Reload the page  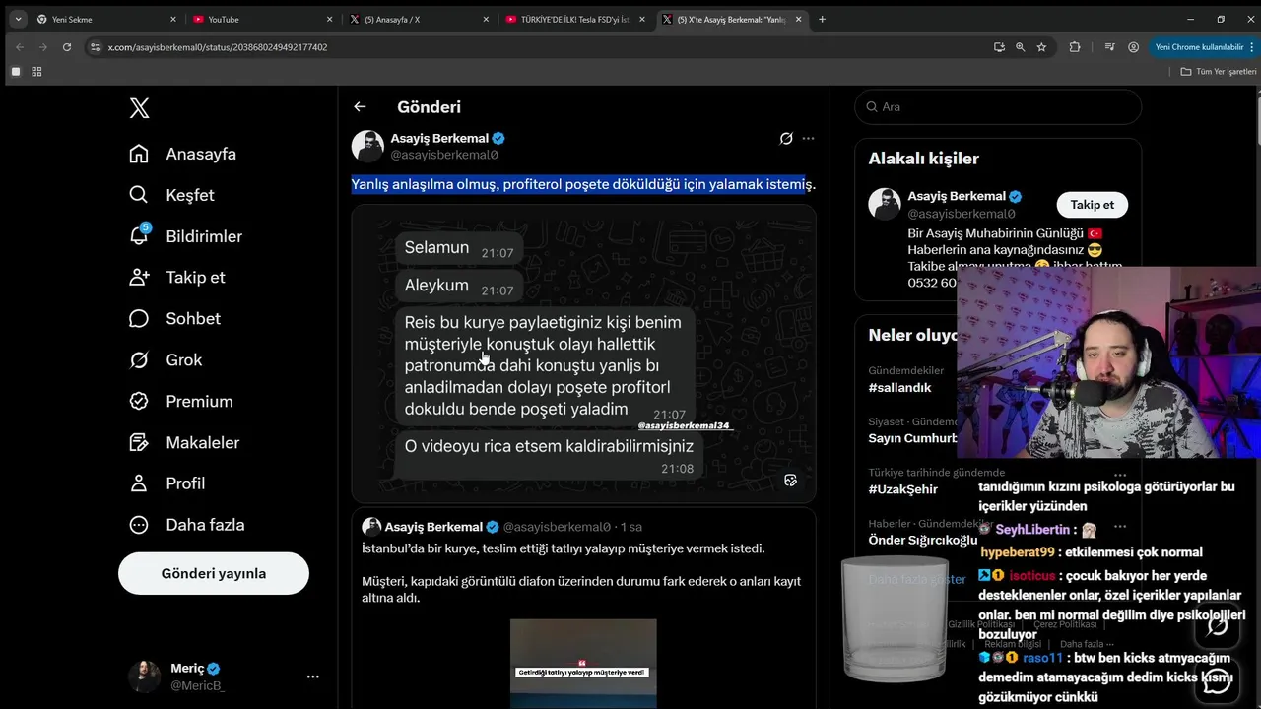coord(67,47)
